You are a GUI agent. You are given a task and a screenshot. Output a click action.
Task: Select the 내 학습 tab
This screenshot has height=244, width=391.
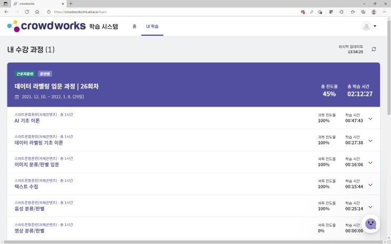(x=152, y=26)
